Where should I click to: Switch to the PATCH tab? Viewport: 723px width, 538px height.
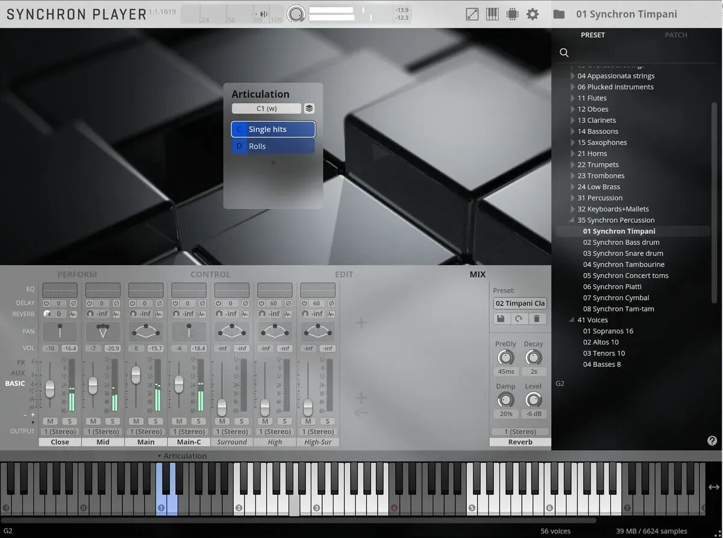tap(675, 35)
